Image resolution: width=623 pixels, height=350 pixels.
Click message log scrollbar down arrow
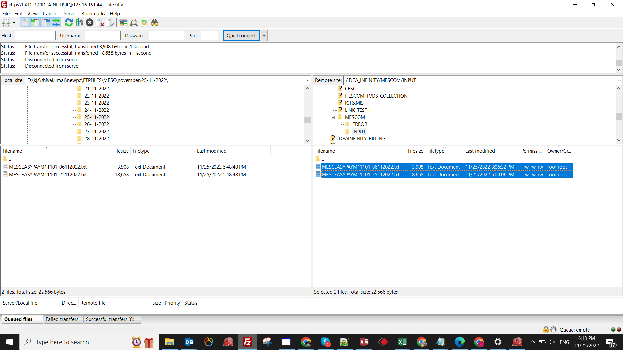(x=619, y=70)
